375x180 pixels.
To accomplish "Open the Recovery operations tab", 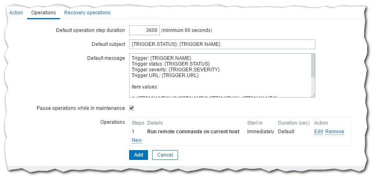I will [x=87, y=13].
